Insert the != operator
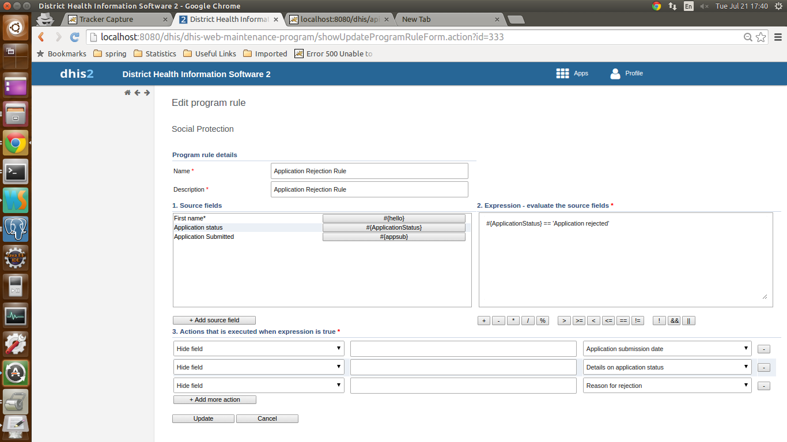The height and width of the screenshot is (442, 787). click(x=637, y=321)
